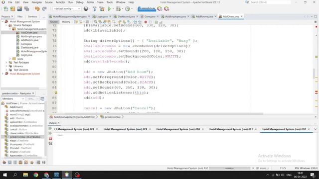Switch to the Files panel tab

[x=20, y=16]
